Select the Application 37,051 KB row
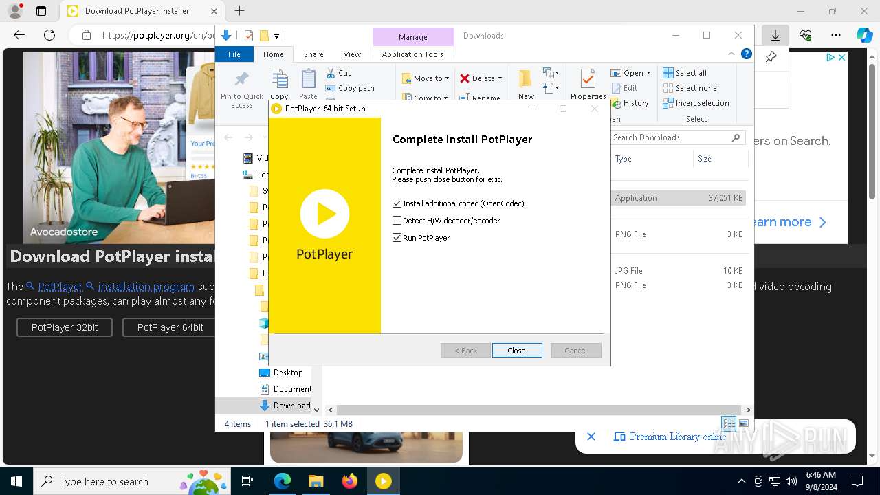The width and height of the screenshot is (880, 495). pos(678,198)
